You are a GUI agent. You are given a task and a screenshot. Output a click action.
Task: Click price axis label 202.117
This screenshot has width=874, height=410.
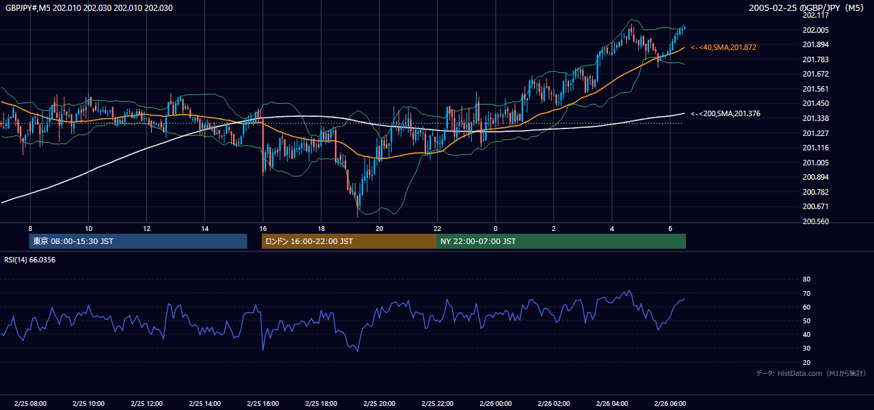click(x=816, y=15)
